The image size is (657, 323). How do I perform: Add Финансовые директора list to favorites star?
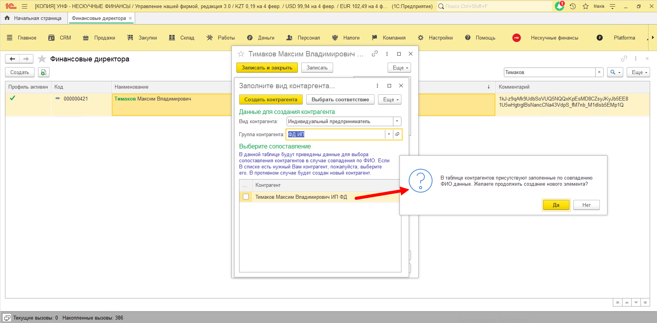[x=42, y=59]
